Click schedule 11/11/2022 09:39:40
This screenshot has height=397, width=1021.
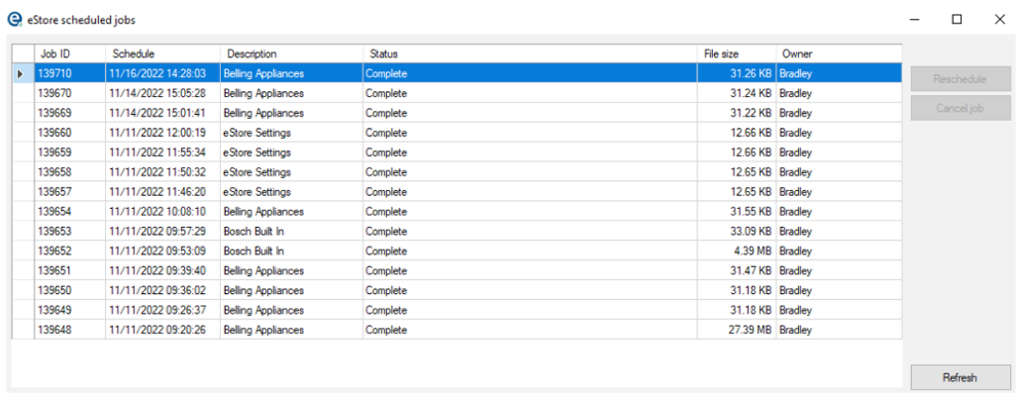(162, 270)
